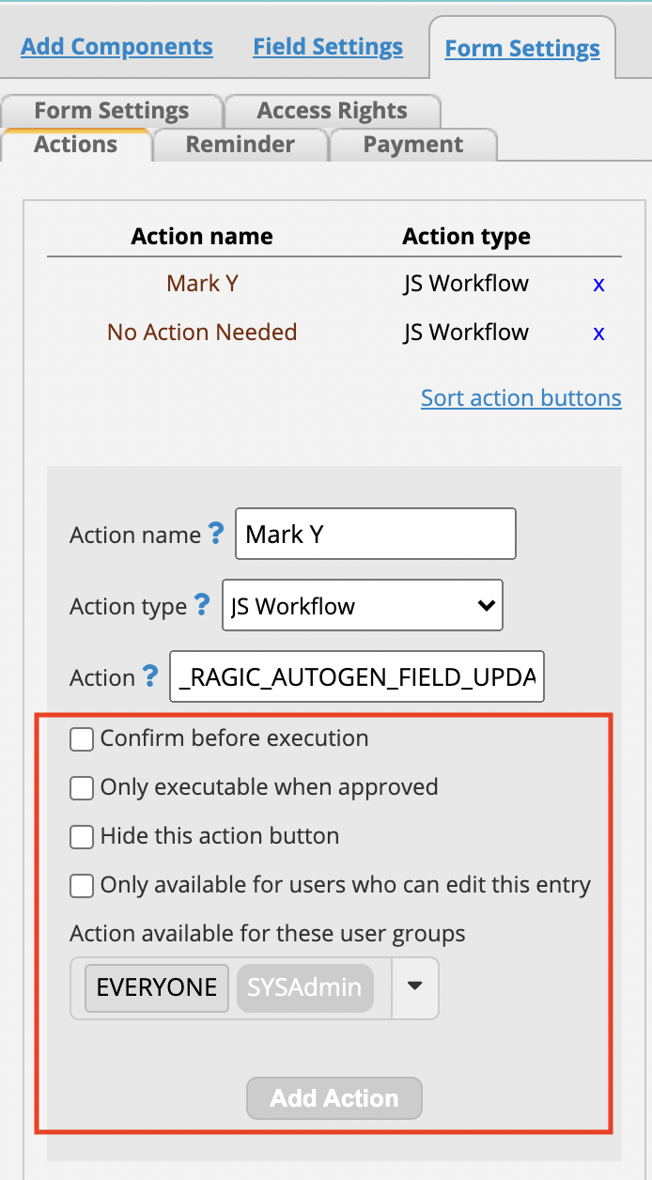Select the SYSAdmin user group tag
The width and height of the screenshot is (652, 1180).
click(304, 987)
